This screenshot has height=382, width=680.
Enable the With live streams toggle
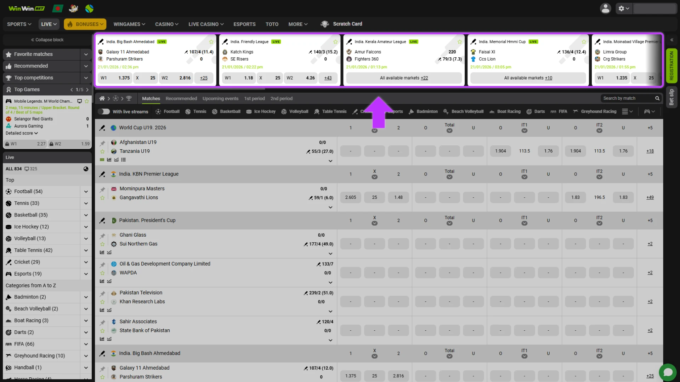click(104, 111)
